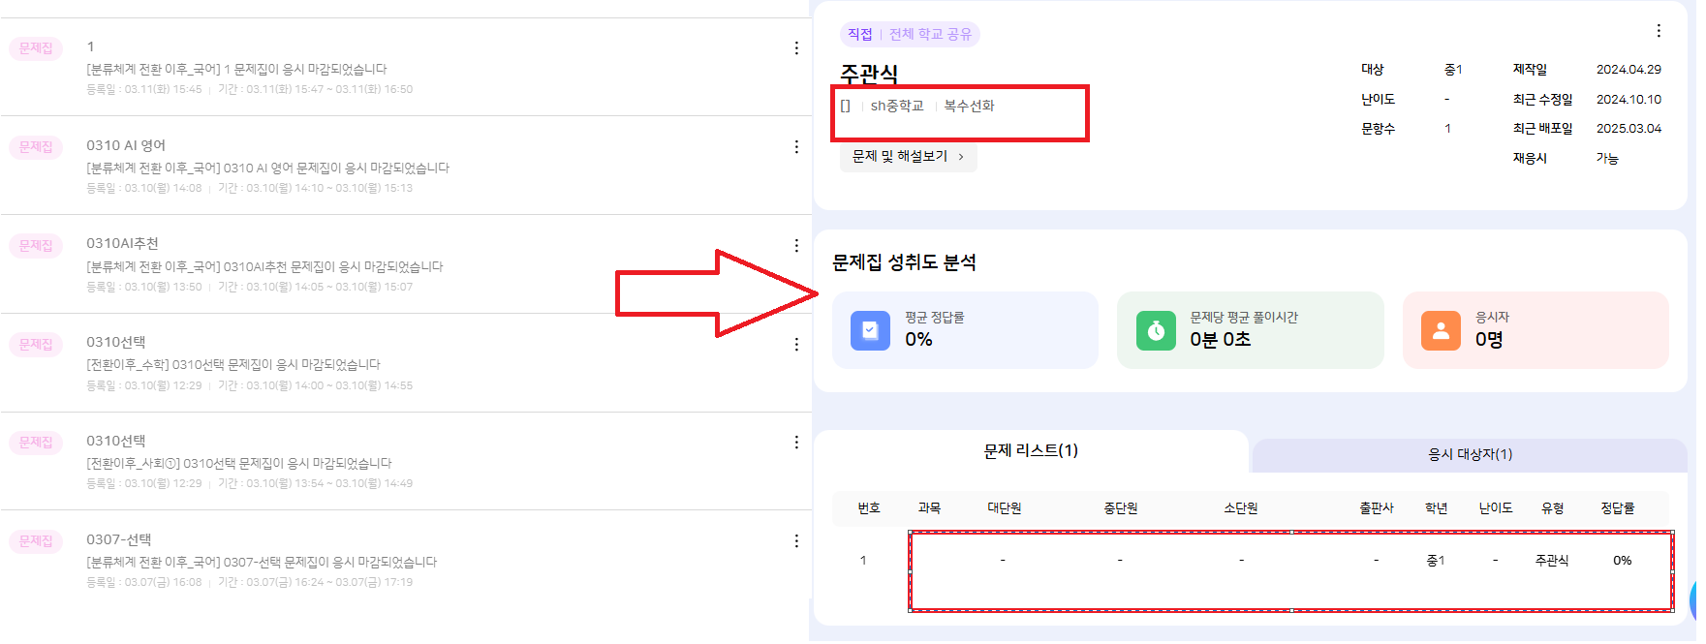Sort by the 난이도 column header
The image size is (1706, 644).
coord(1495,508)
